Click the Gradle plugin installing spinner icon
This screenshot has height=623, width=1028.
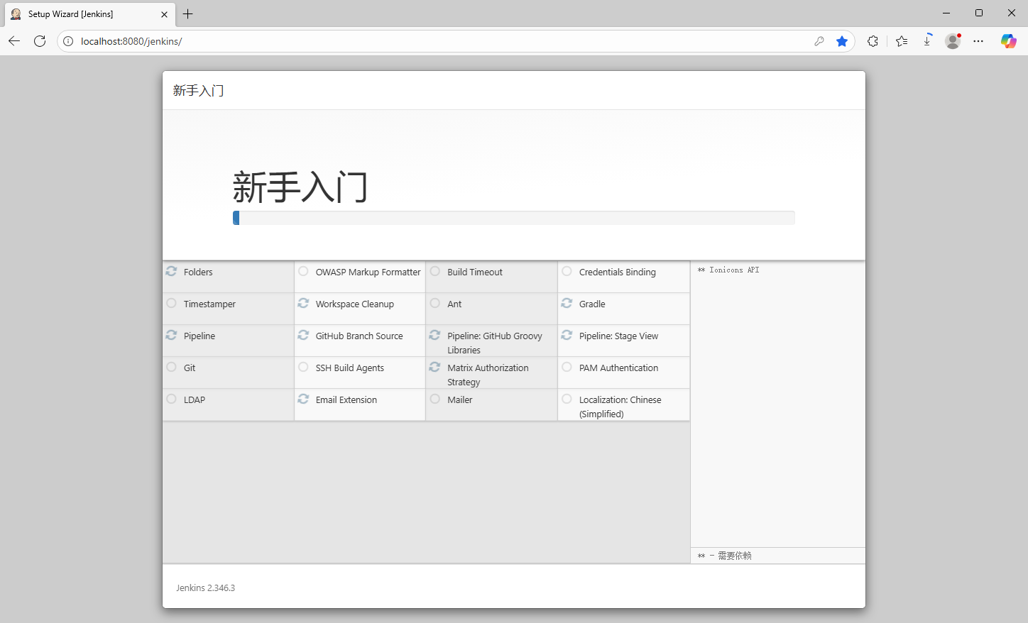point(567,303)
